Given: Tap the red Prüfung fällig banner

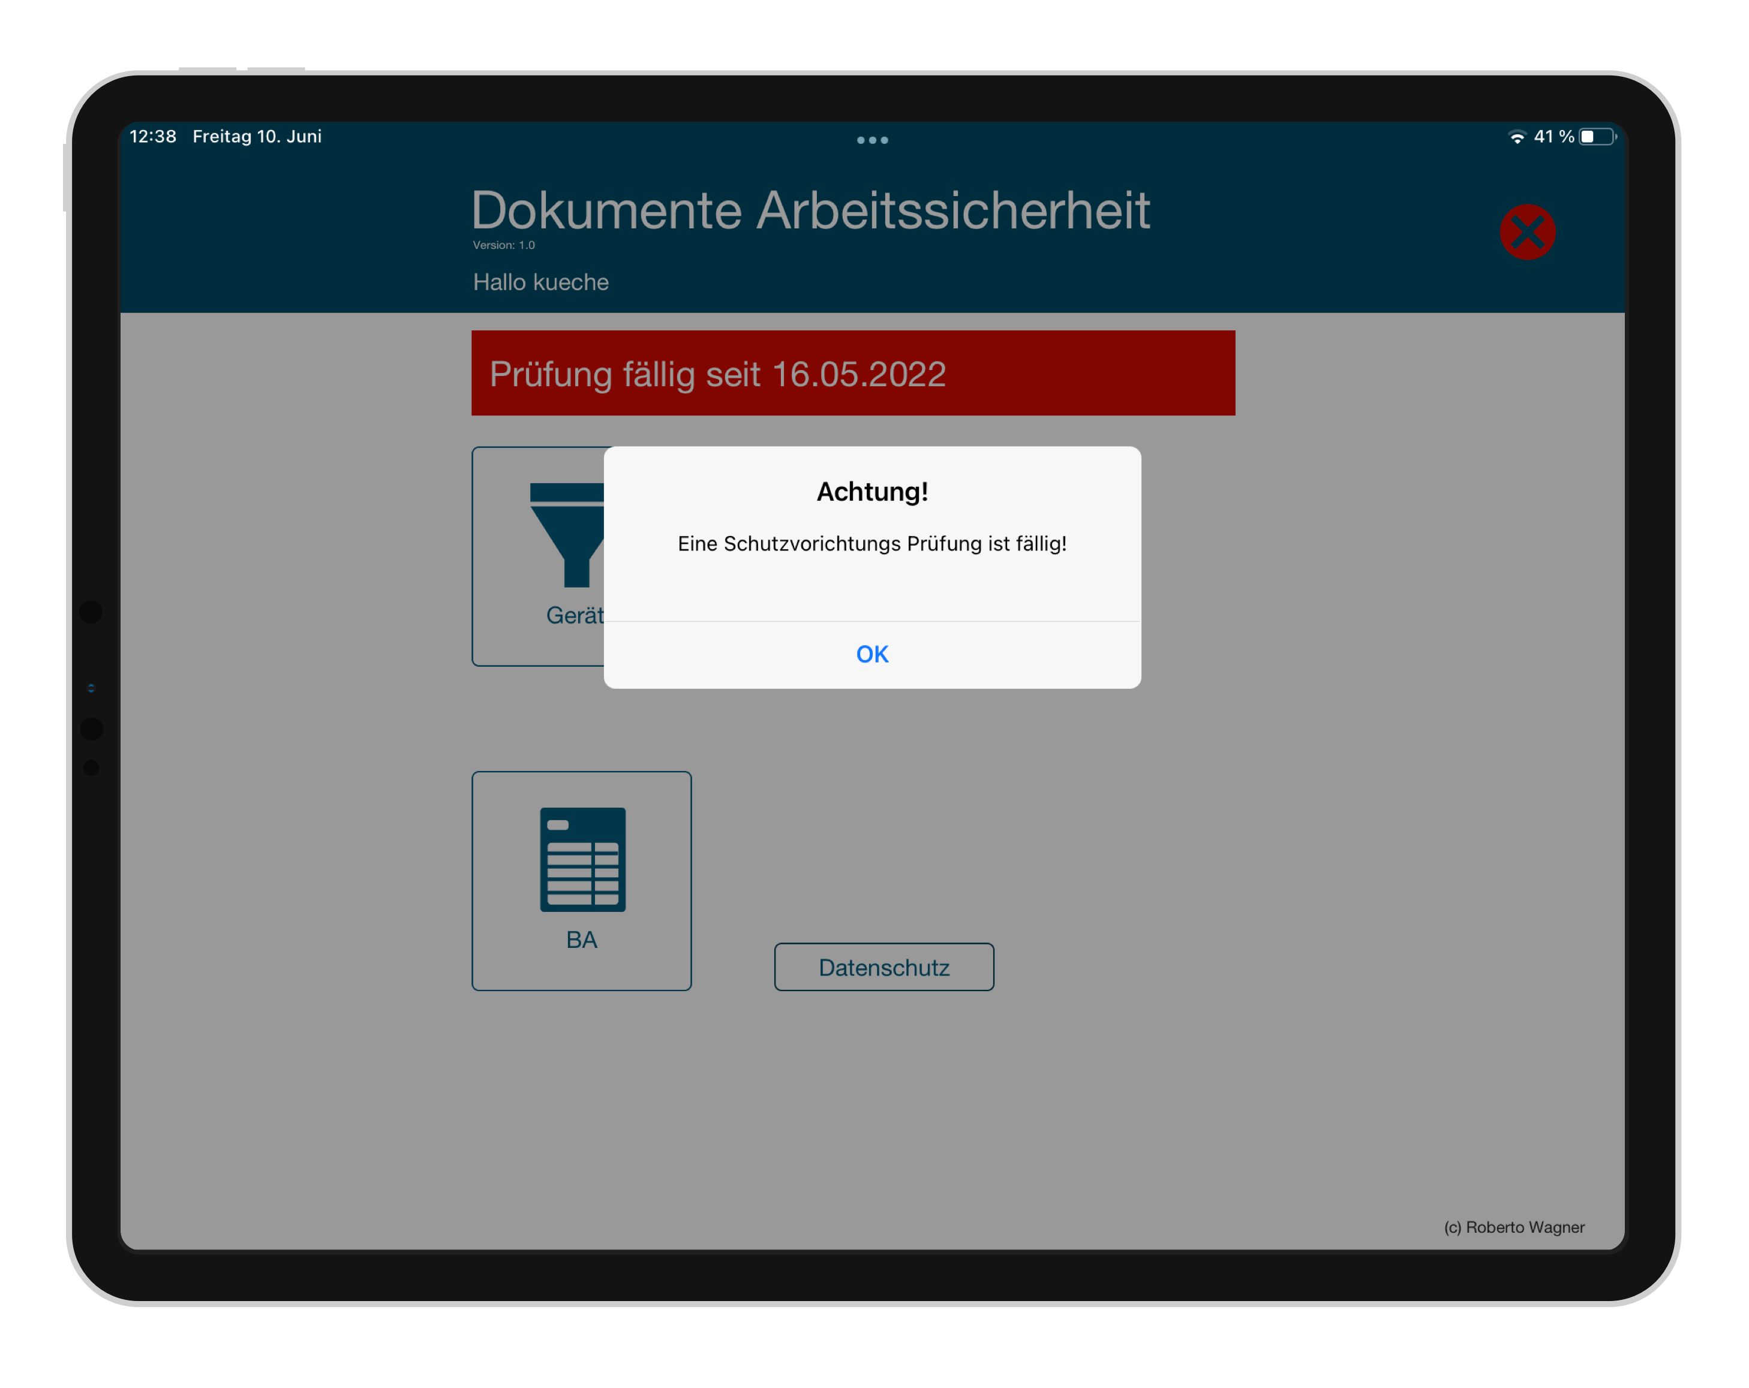Looking at the screenshot, I should (x=852, y=373).
